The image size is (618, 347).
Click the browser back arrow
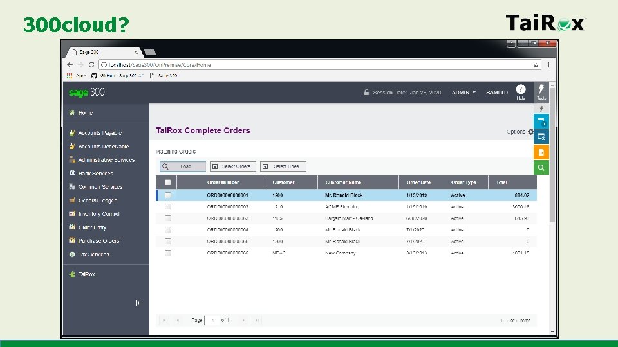point(70,64)
